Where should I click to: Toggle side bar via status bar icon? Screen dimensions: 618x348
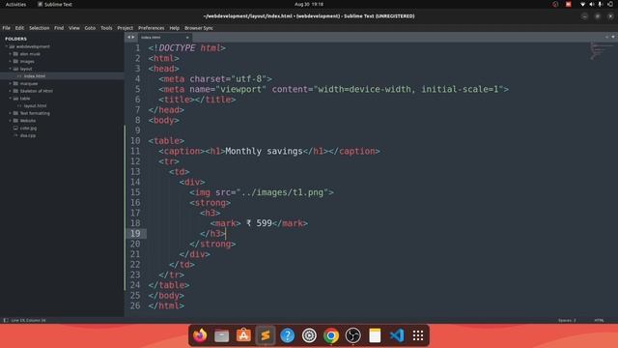(6, 320)
